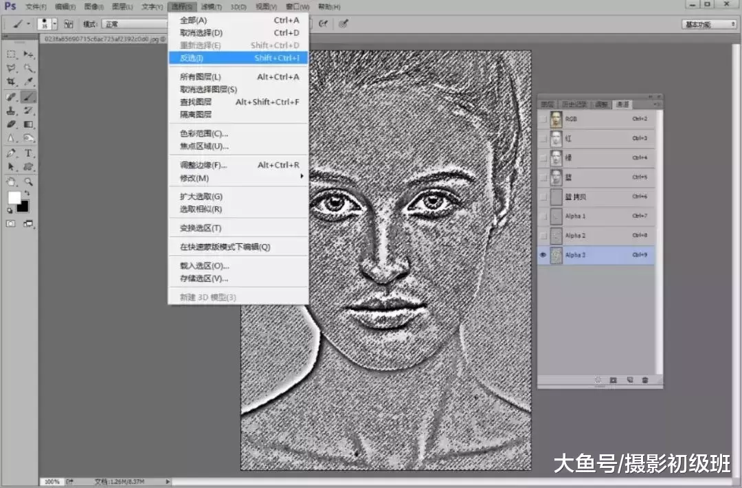The image size is (742, 488).
Task: Load channel as selection icon
Action: [598, 380]
